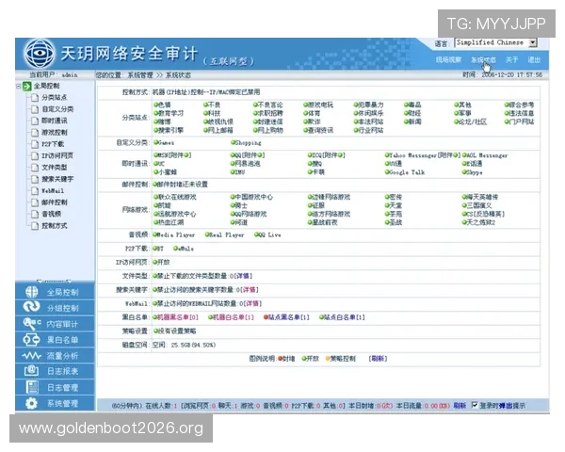
Task: Open 邮件控制 tree item
Action: (x=54, y=202)
